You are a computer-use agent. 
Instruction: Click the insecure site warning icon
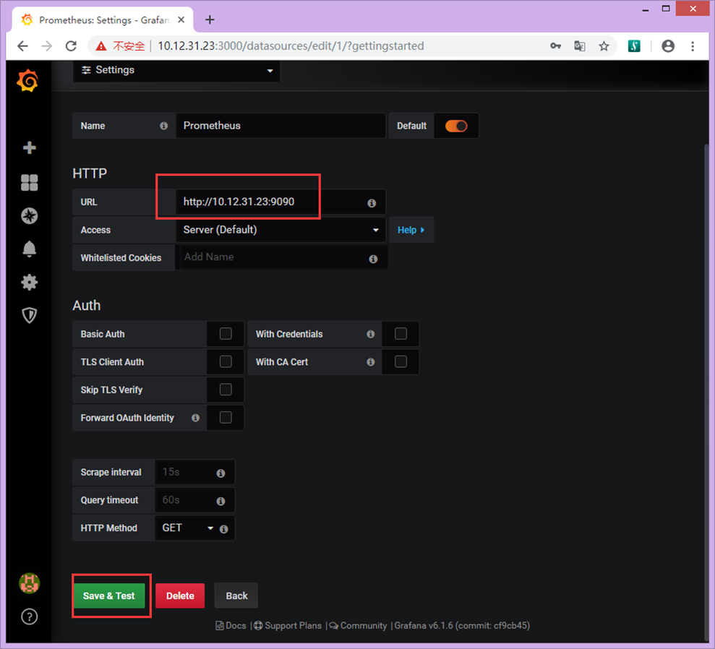(100, 46)
